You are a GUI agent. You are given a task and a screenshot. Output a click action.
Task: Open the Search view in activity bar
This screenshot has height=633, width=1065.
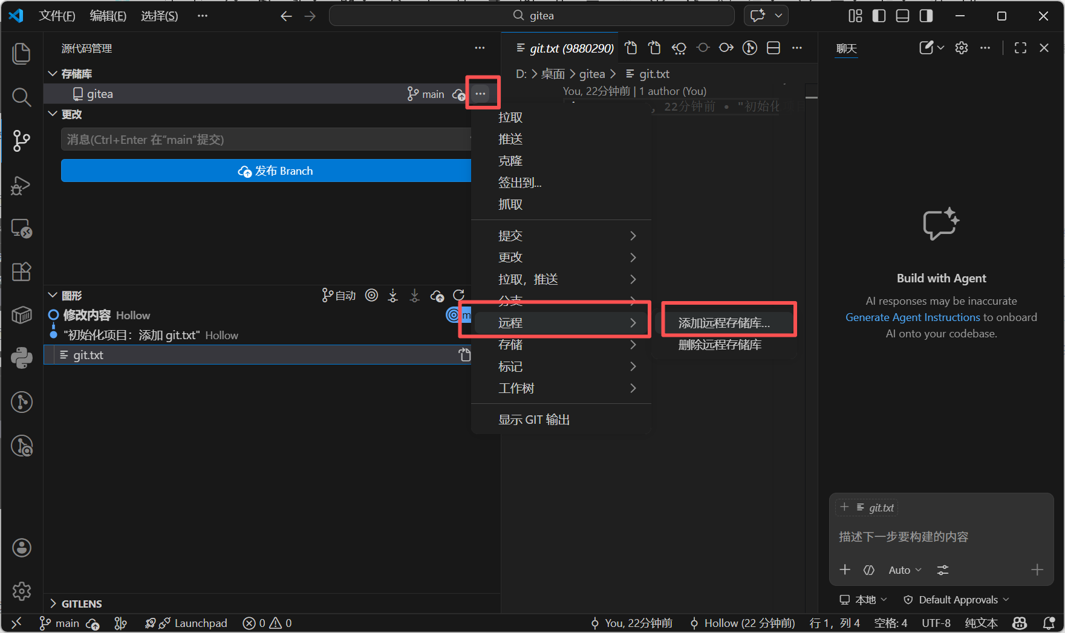22,97
